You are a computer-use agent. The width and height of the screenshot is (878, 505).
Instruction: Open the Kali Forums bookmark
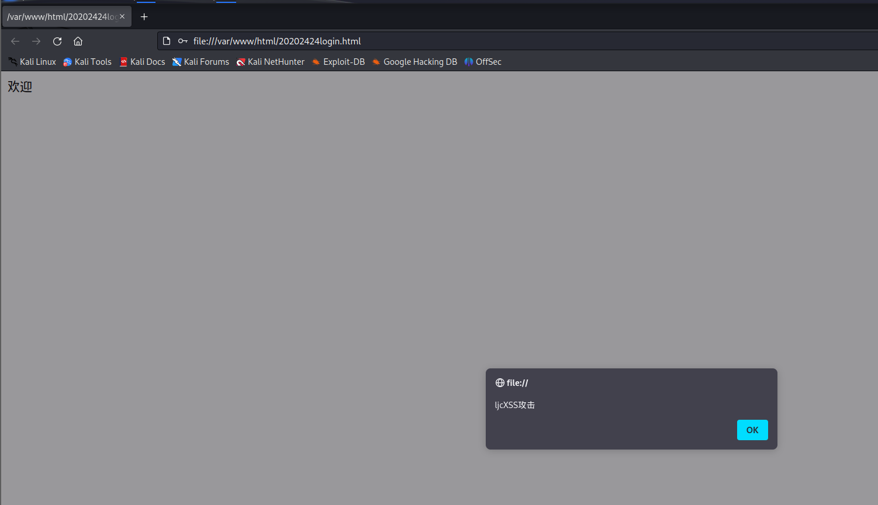point(201,62)
